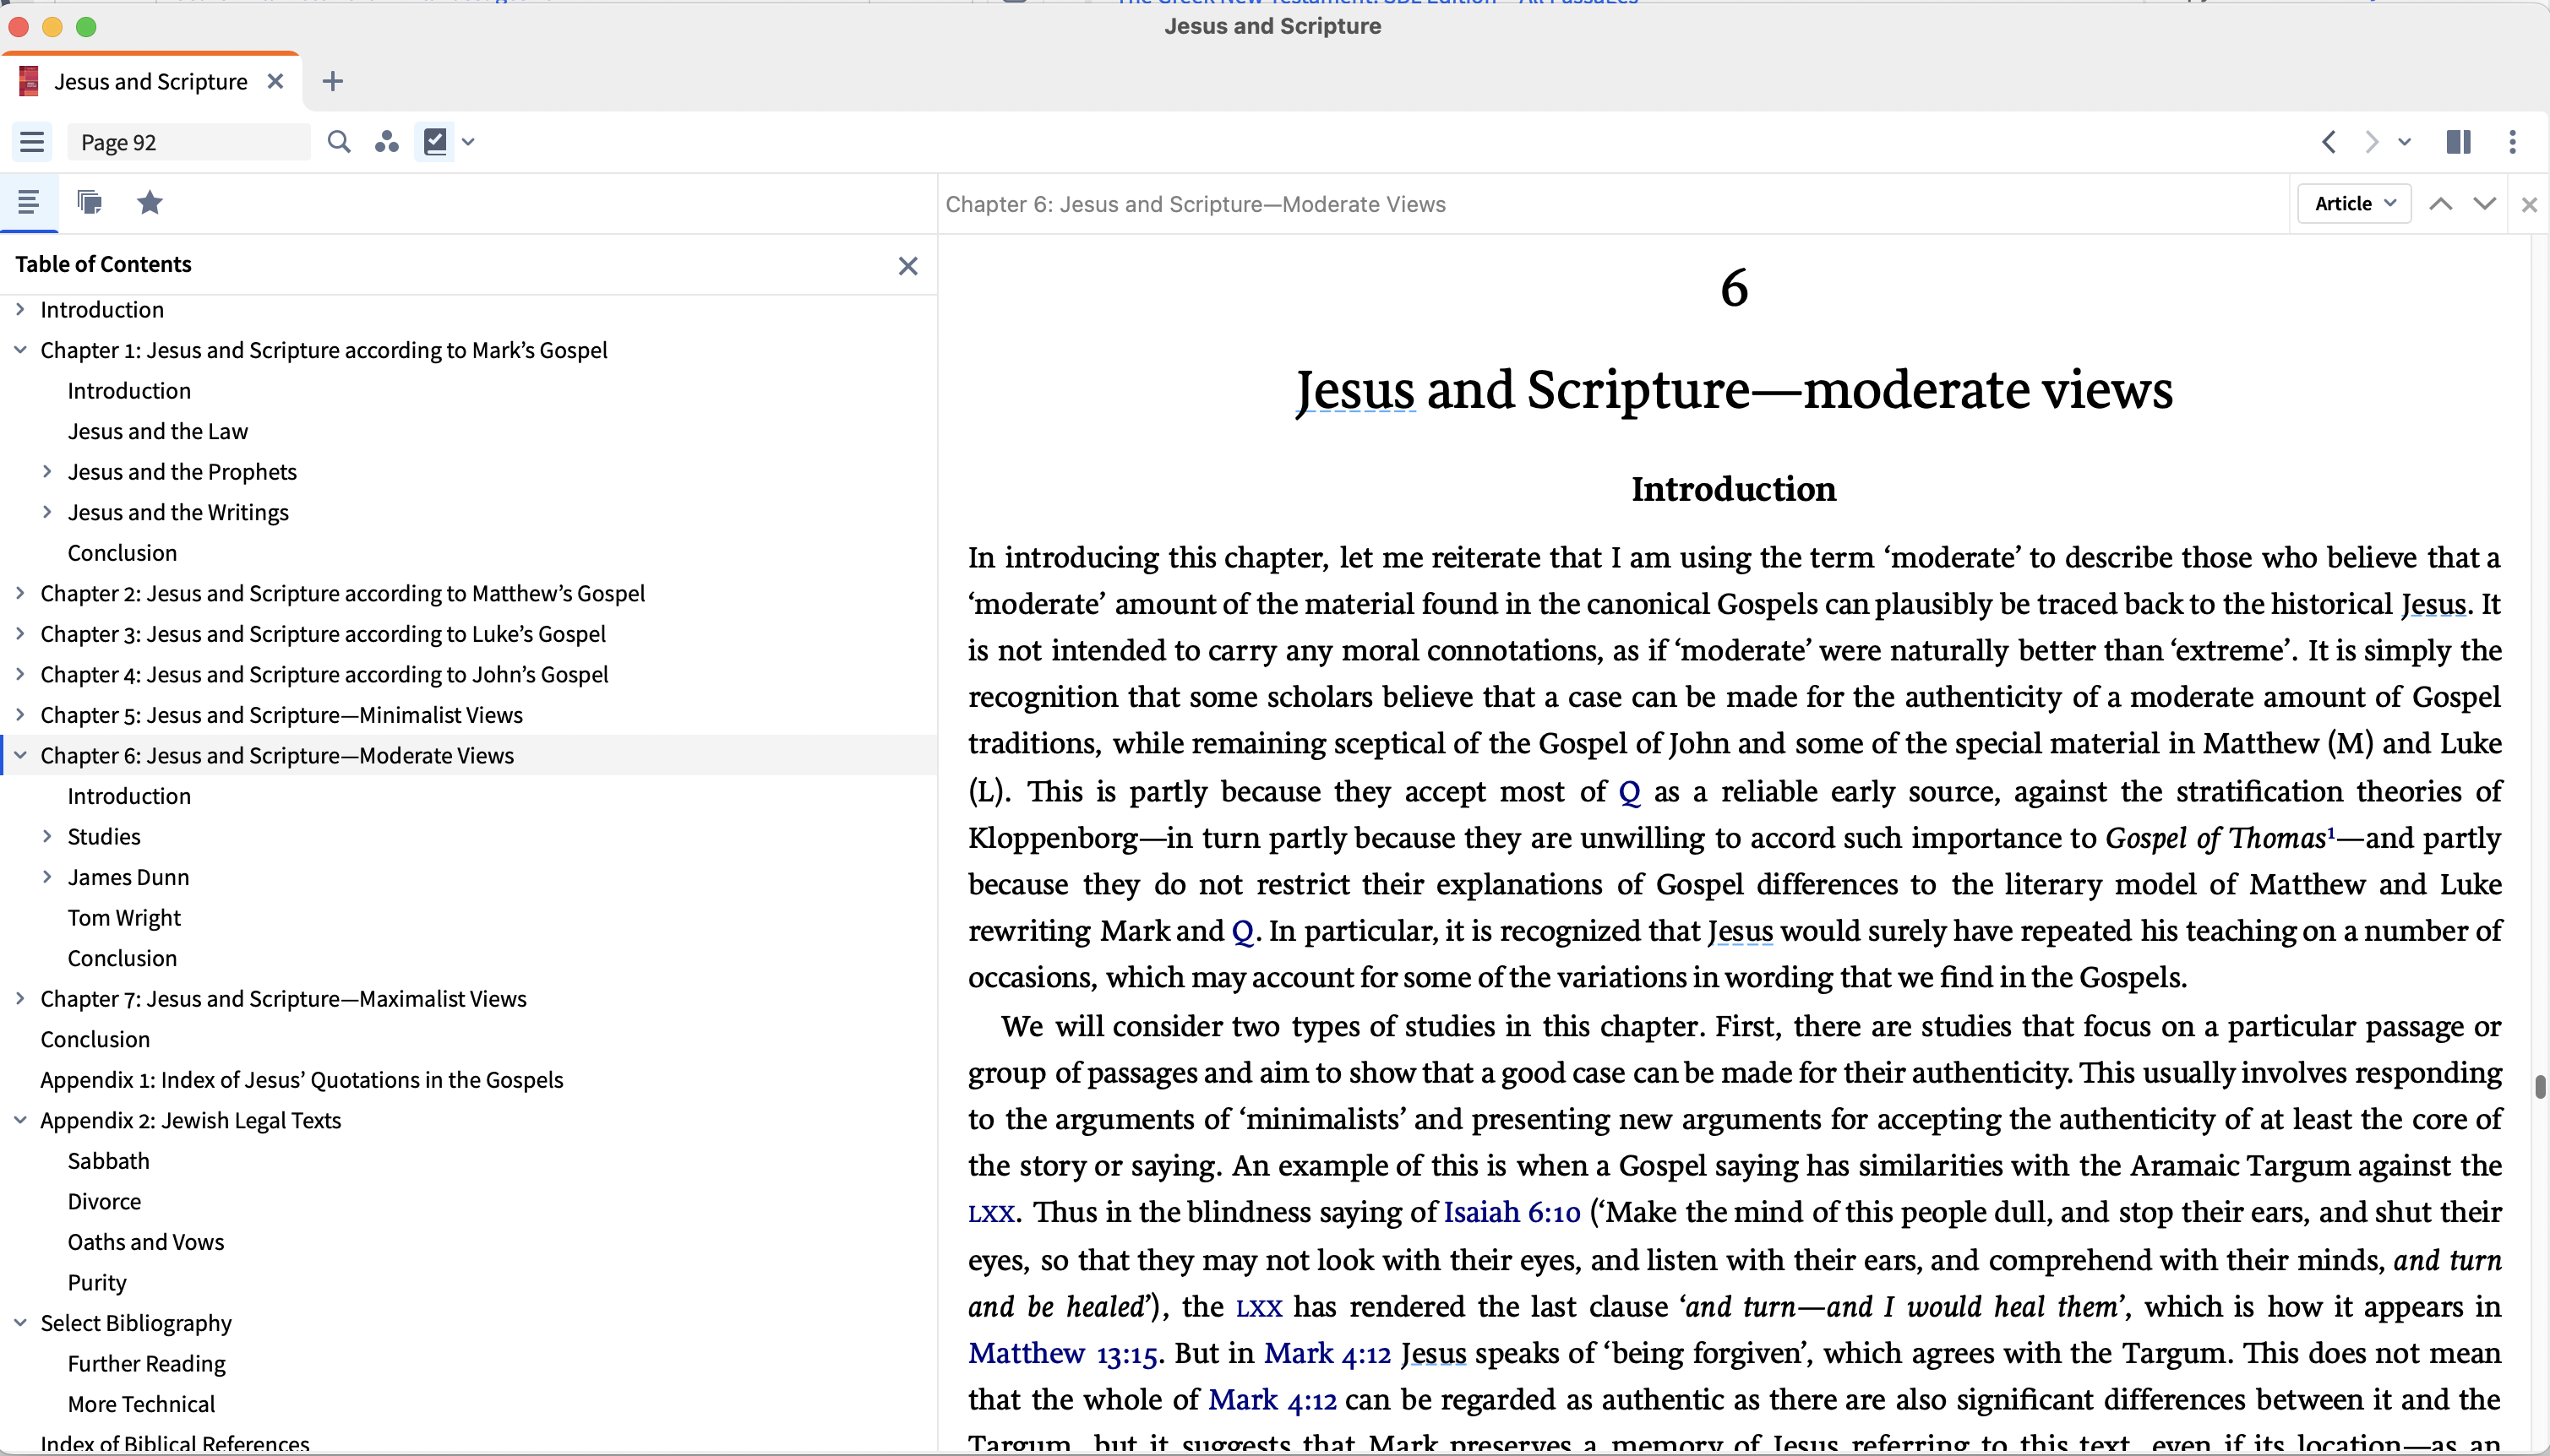
Task: Open the panel hamburger menu
Action: click(x=32, y=142)
